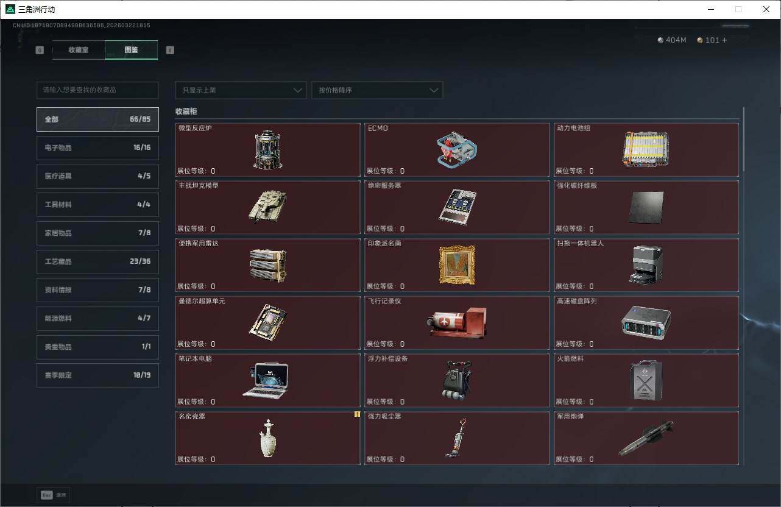
Task: Click the 三角洲行动 window title icon
Action: [x=10, y=9]
